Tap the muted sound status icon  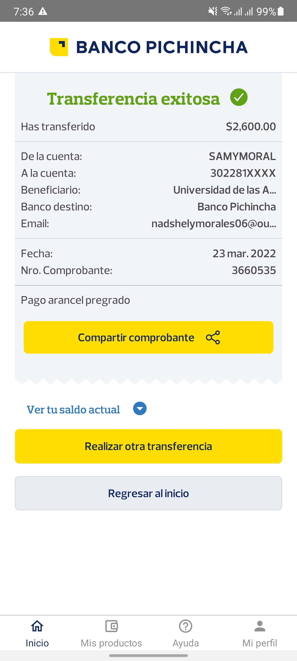coord(213,11)
